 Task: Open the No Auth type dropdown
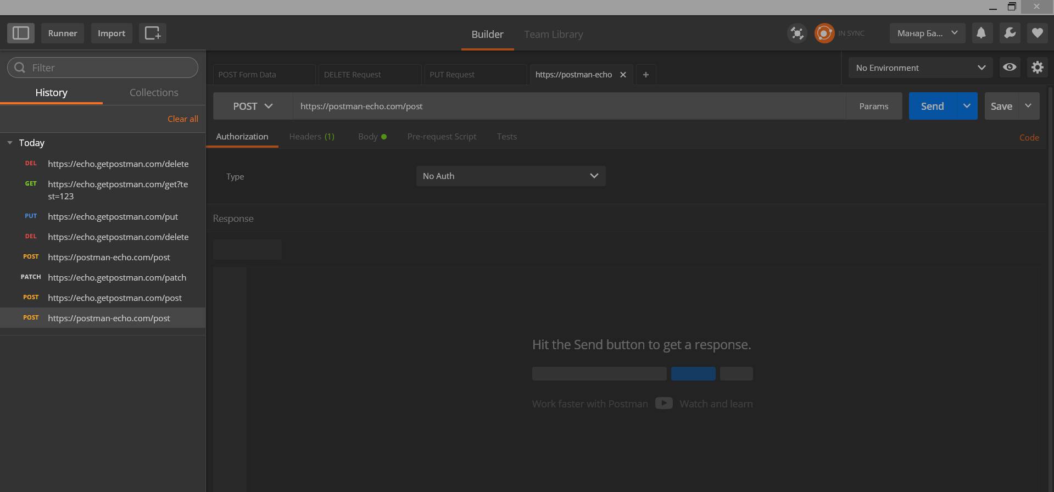point(511,176)
